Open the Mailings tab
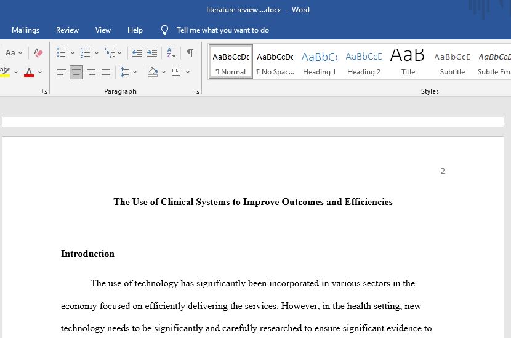Viewport: 511px width, 338px height. (x=25, y=30)
